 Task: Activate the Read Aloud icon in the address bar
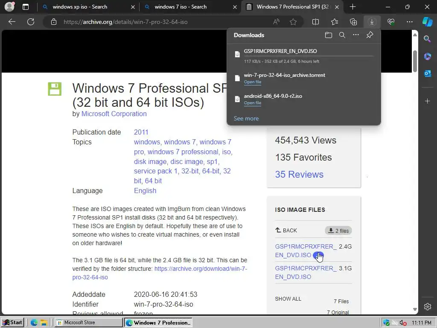(276, 22)
